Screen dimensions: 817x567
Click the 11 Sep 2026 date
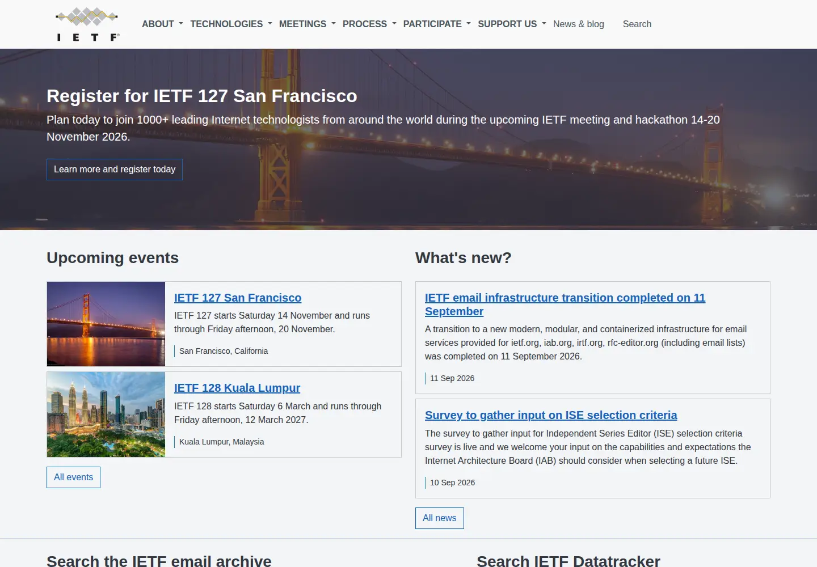pos(452,378)
